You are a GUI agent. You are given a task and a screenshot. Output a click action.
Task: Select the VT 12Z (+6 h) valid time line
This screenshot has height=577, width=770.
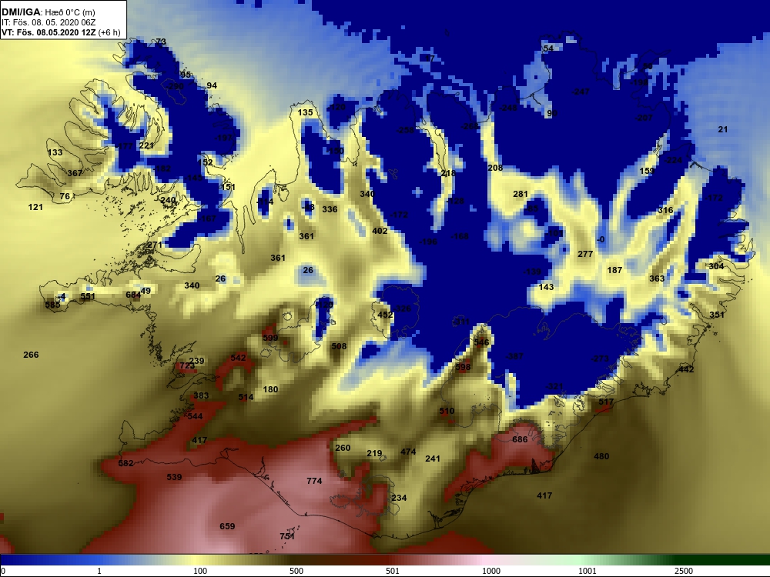click(x=60, y=32)
